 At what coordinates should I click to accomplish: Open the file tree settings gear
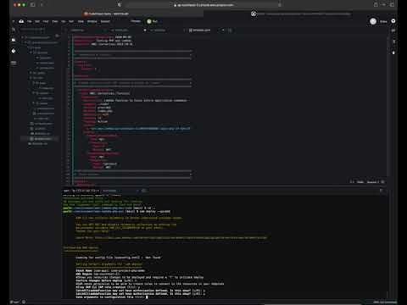(58, 36)
